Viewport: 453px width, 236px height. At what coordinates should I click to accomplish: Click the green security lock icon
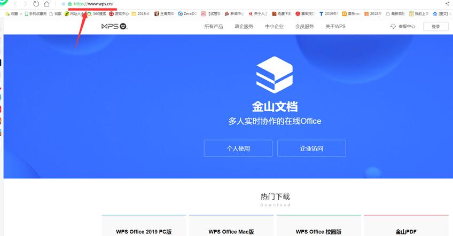click(x=69, y=4)
